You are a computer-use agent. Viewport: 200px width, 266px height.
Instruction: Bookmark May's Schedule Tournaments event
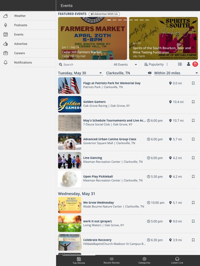tap(193, 121)
